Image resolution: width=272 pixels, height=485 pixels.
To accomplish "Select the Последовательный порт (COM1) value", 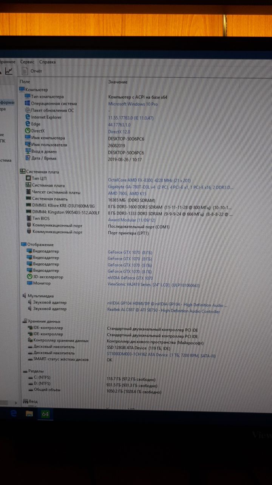I will 139,227.
